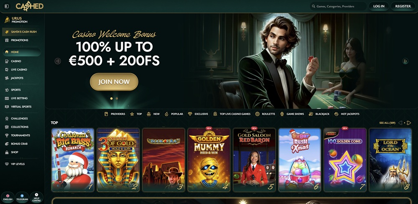The height and width of the screenshot is (204, 418).
Task: Click the JOIN NOW button
Action: point(114,82)
